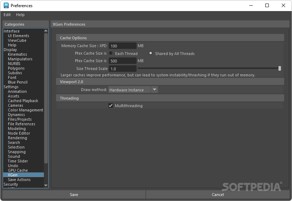This screenshot has height=201, width=292.
Task: Select the Sound category
Action: click(14, 156)
